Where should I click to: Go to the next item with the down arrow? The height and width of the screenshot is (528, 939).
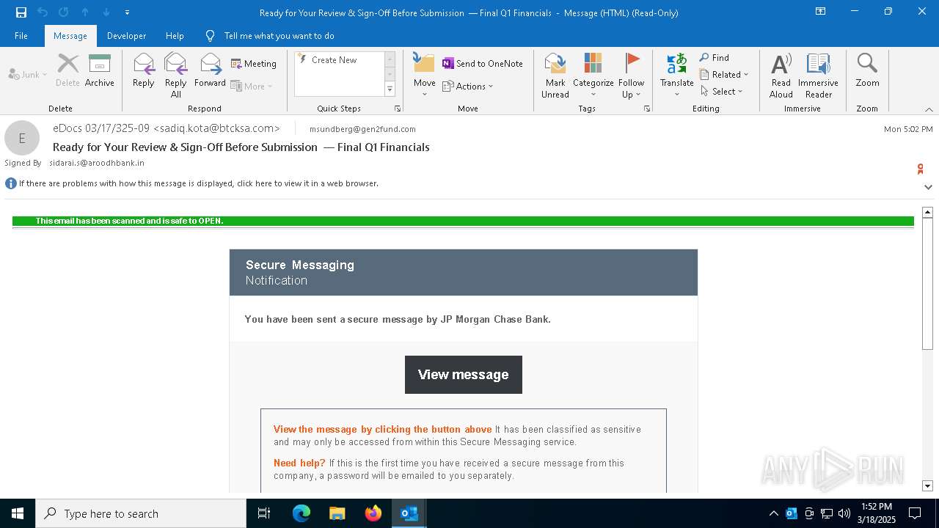click(x=106, y=12)
